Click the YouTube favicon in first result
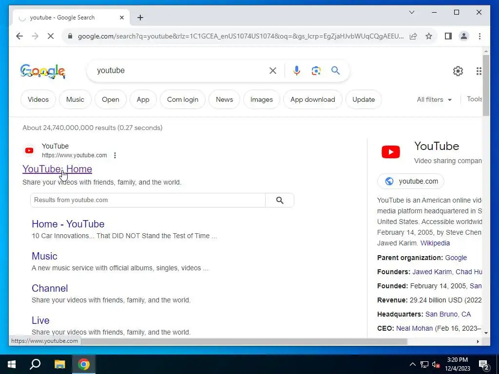The width and height of the screenshot is (499, 374). click(29, 150)
